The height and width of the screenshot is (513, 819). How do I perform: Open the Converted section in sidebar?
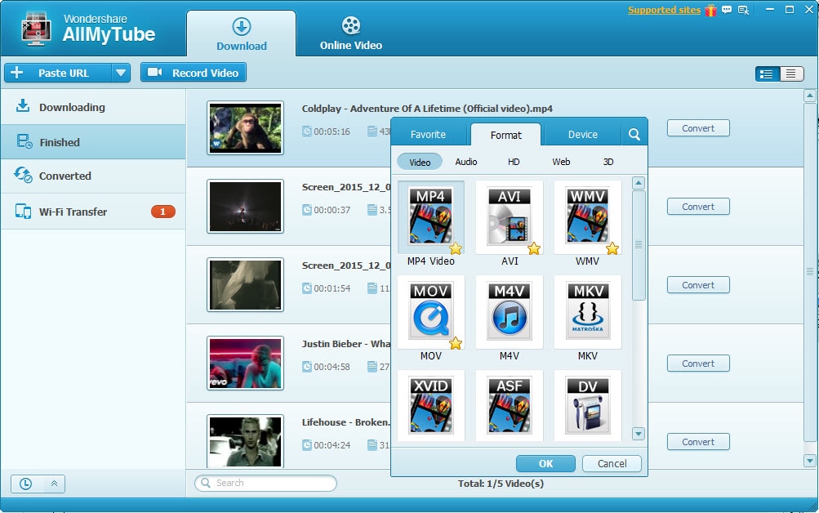tap(93, 176)
